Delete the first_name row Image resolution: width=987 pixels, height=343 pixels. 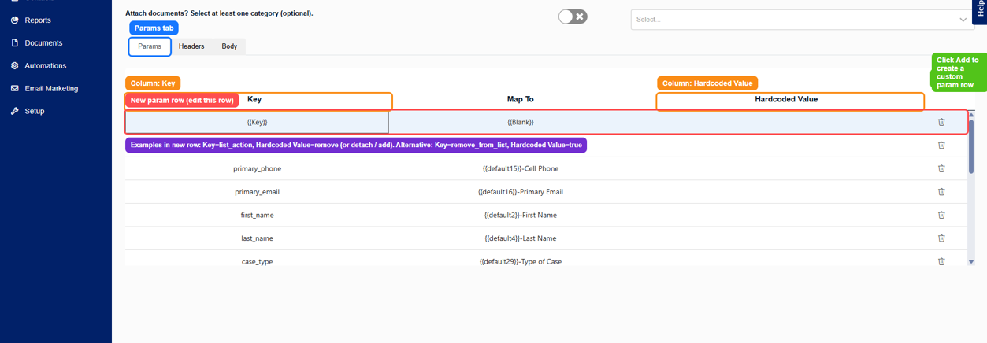point(941,215)
